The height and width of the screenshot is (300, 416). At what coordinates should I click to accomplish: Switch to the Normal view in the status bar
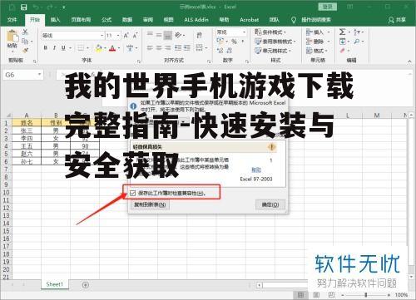point(300,295)
